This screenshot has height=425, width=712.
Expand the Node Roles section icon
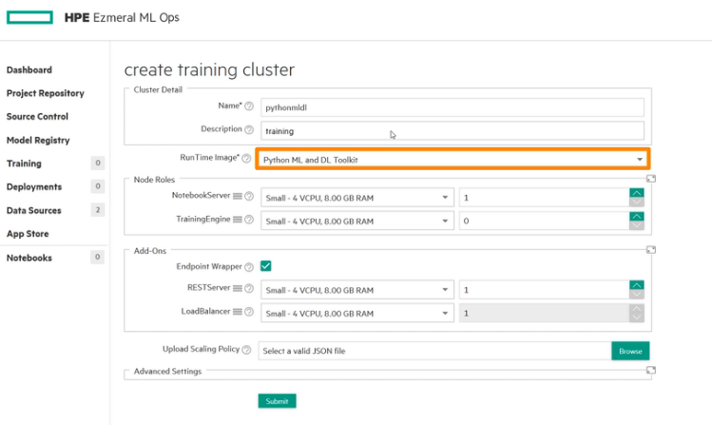tap(651, 179)
